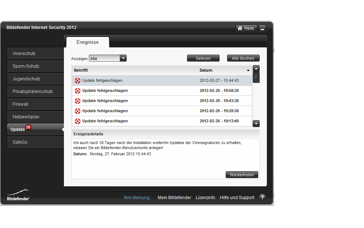The width and height of the screenshot is (364, 228).
Task: Select the Update sidebar section
Action: point(35,129)
